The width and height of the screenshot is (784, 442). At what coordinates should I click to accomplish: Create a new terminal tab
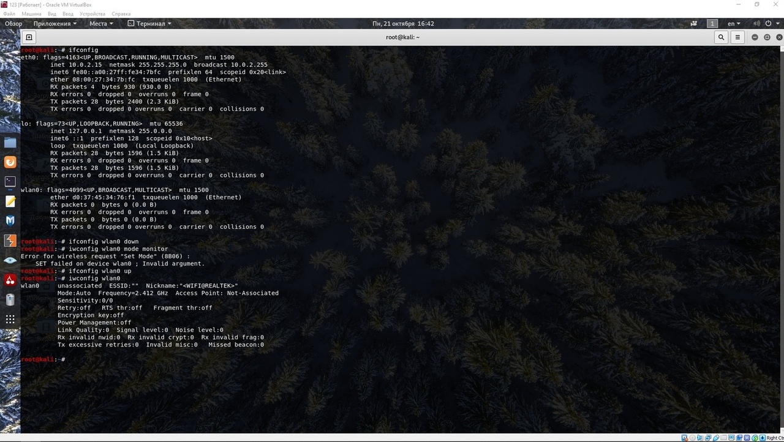29,37
